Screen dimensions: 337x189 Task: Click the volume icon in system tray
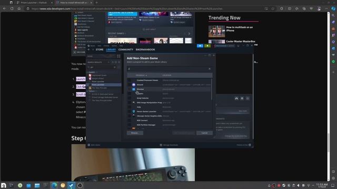[299, 185]
